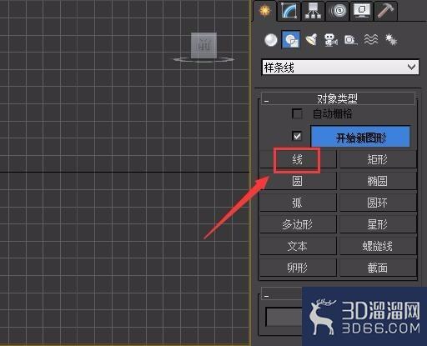Select the Cameras category icon

[330, 40]
